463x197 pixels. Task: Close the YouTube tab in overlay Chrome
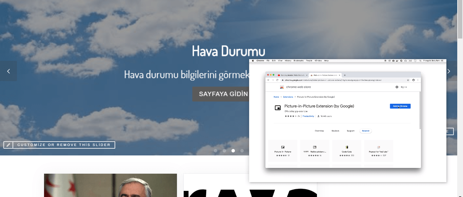(x=307, y=75)
